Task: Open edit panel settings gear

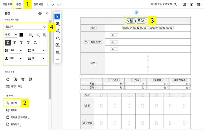Action: (40, 13)
